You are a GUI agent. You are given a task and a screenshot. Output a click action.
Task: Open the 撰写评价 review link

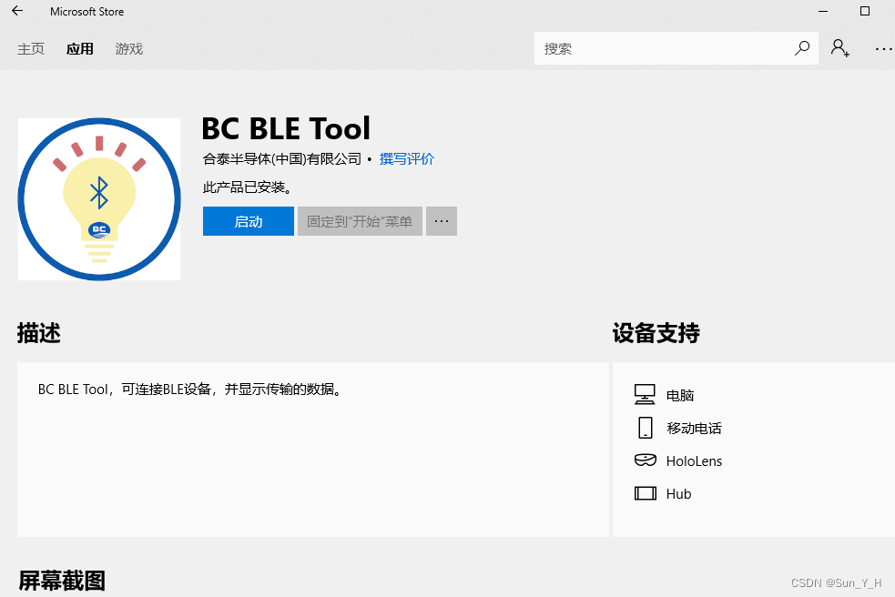click(406, 159)
